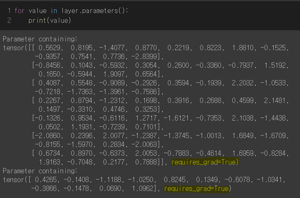Click the tensor value 2.0077
The image size is (300, 198).
114,136
